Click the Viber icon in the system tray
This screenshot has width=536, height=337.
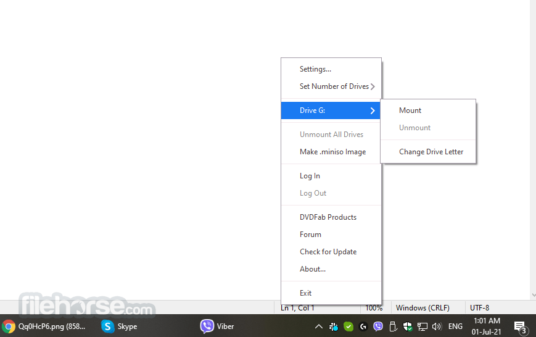click(378, 327)
